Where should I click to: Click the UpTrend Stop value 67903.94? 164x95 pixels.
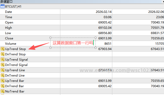(x=105, y=49)
